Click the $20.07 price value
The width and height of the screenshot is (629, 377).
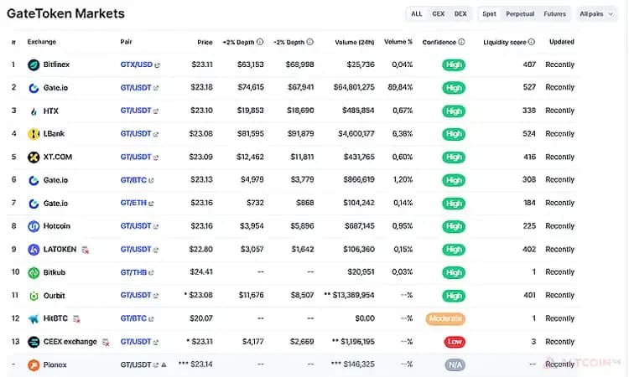point(201,318)
